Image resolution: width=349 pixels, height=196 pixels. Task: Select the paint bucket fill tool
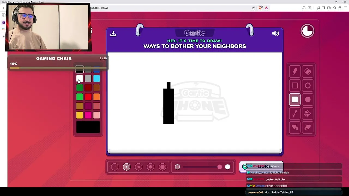[308, 114]
